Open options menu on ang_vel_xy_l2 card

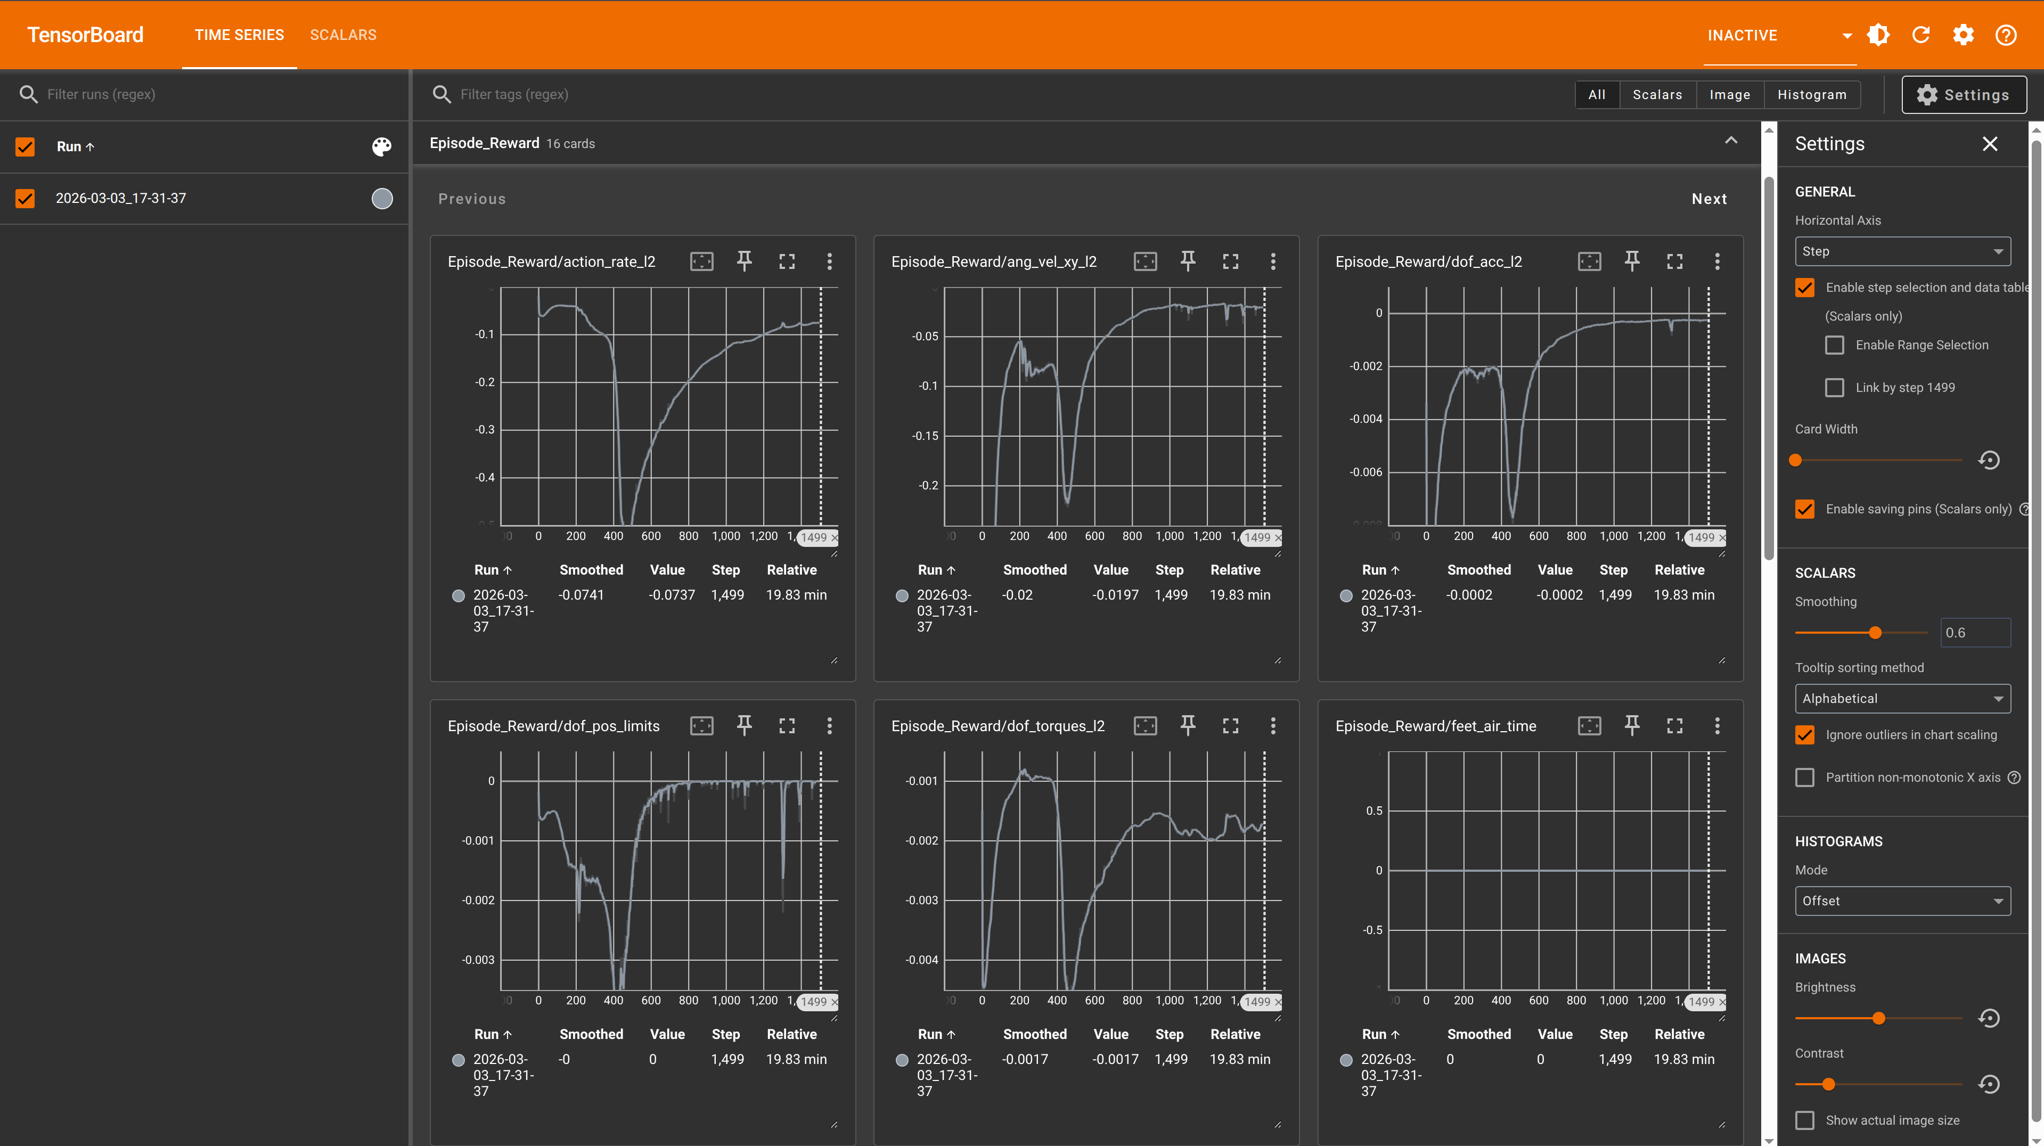coord(1273,261)
